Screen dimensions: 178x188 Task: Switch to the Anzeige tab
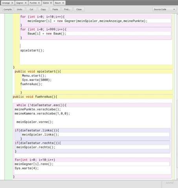click(x=6, y=3)
